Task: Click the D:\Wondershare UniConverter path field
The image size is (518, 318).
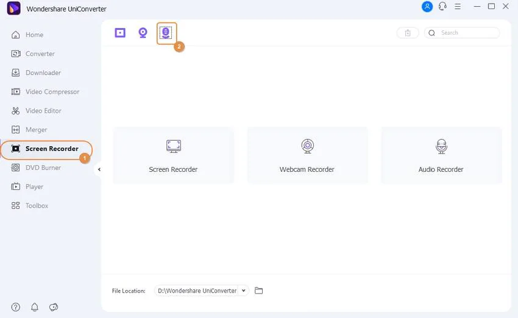Action: click(197, 291)
